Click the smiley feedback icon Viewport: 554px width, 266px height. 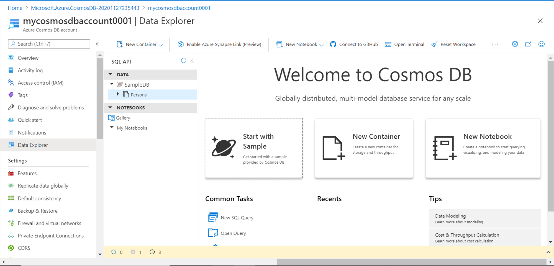(x=541, y=44)
